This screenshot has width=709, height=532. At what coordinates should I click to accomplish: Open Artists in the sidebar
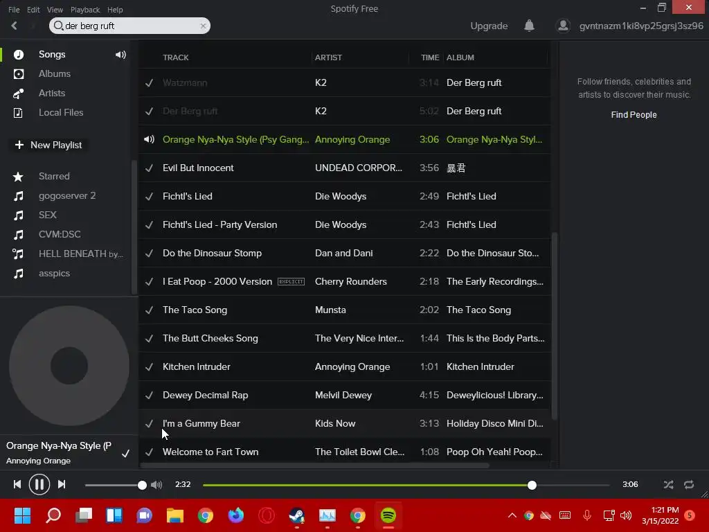(51, 94)
